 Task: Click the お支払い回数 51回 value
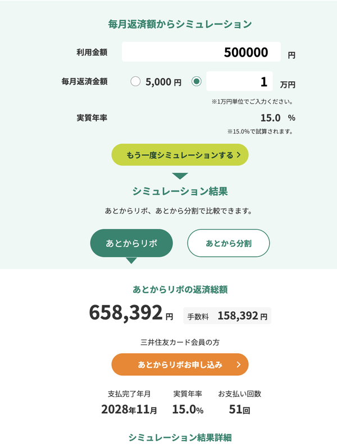pos(239,409)
